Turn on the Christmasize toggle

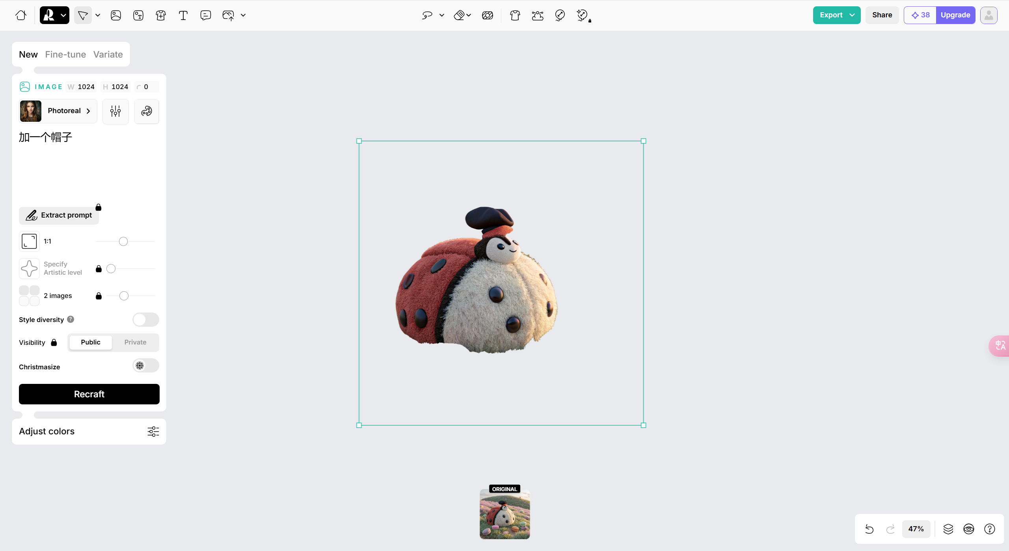(x=145, y=366)
